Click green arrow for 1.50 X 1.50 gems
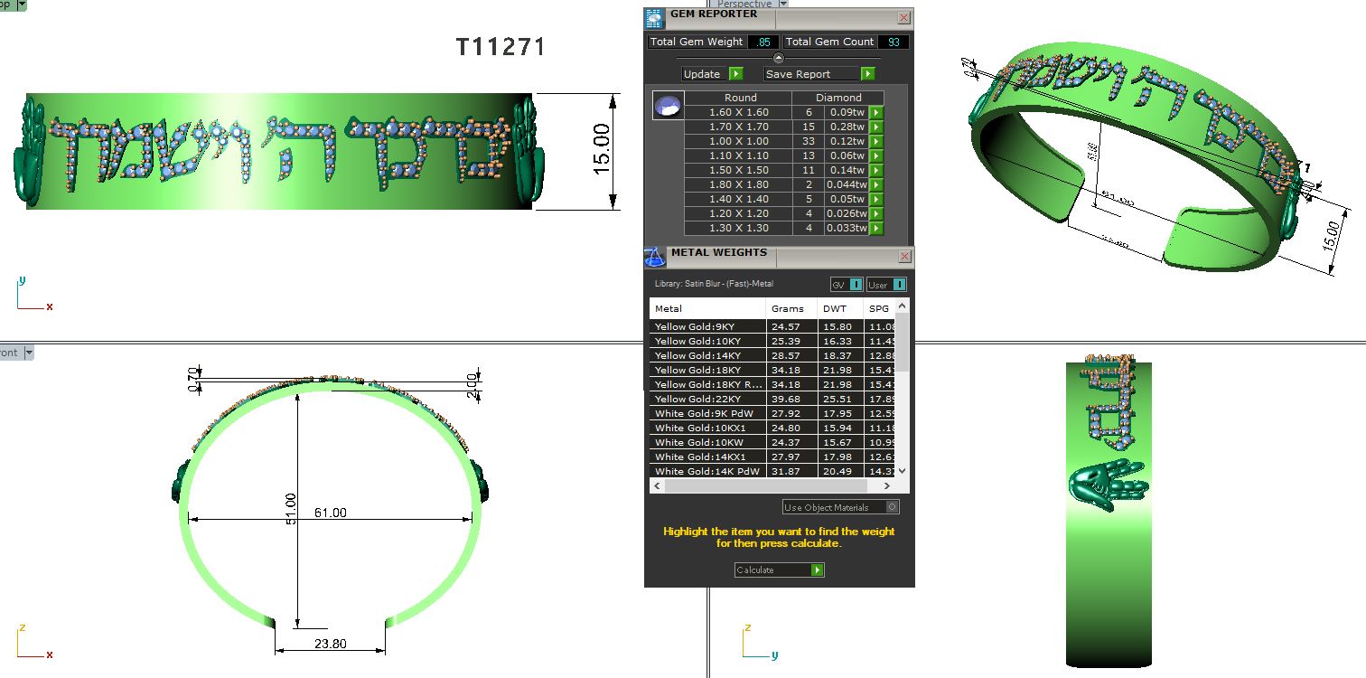This screenshot has height=678, width=1366. click(x=875, y=170)
